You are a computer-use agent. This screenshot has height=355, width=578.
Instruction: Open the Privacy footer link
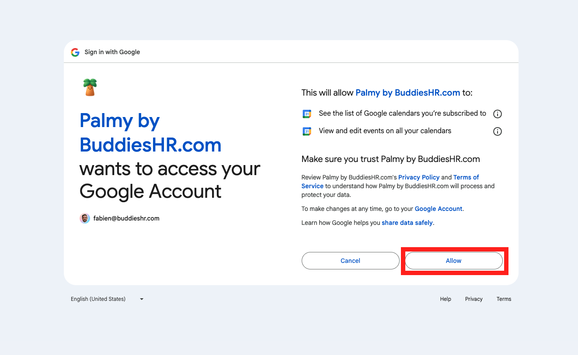tap(474, 299)
